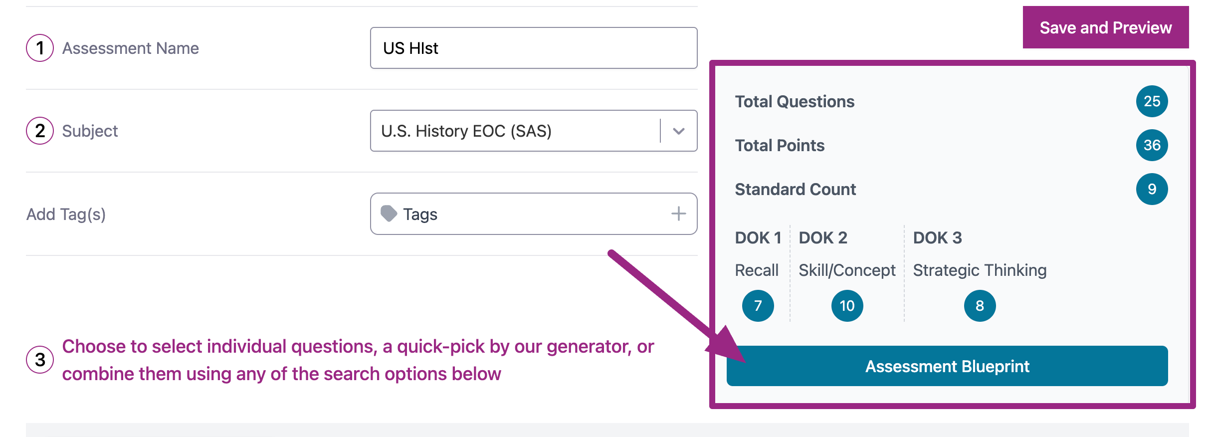Screen dimensions: 1208x437
Task: Click the step 1 circle icon
Action: point(40,48)
